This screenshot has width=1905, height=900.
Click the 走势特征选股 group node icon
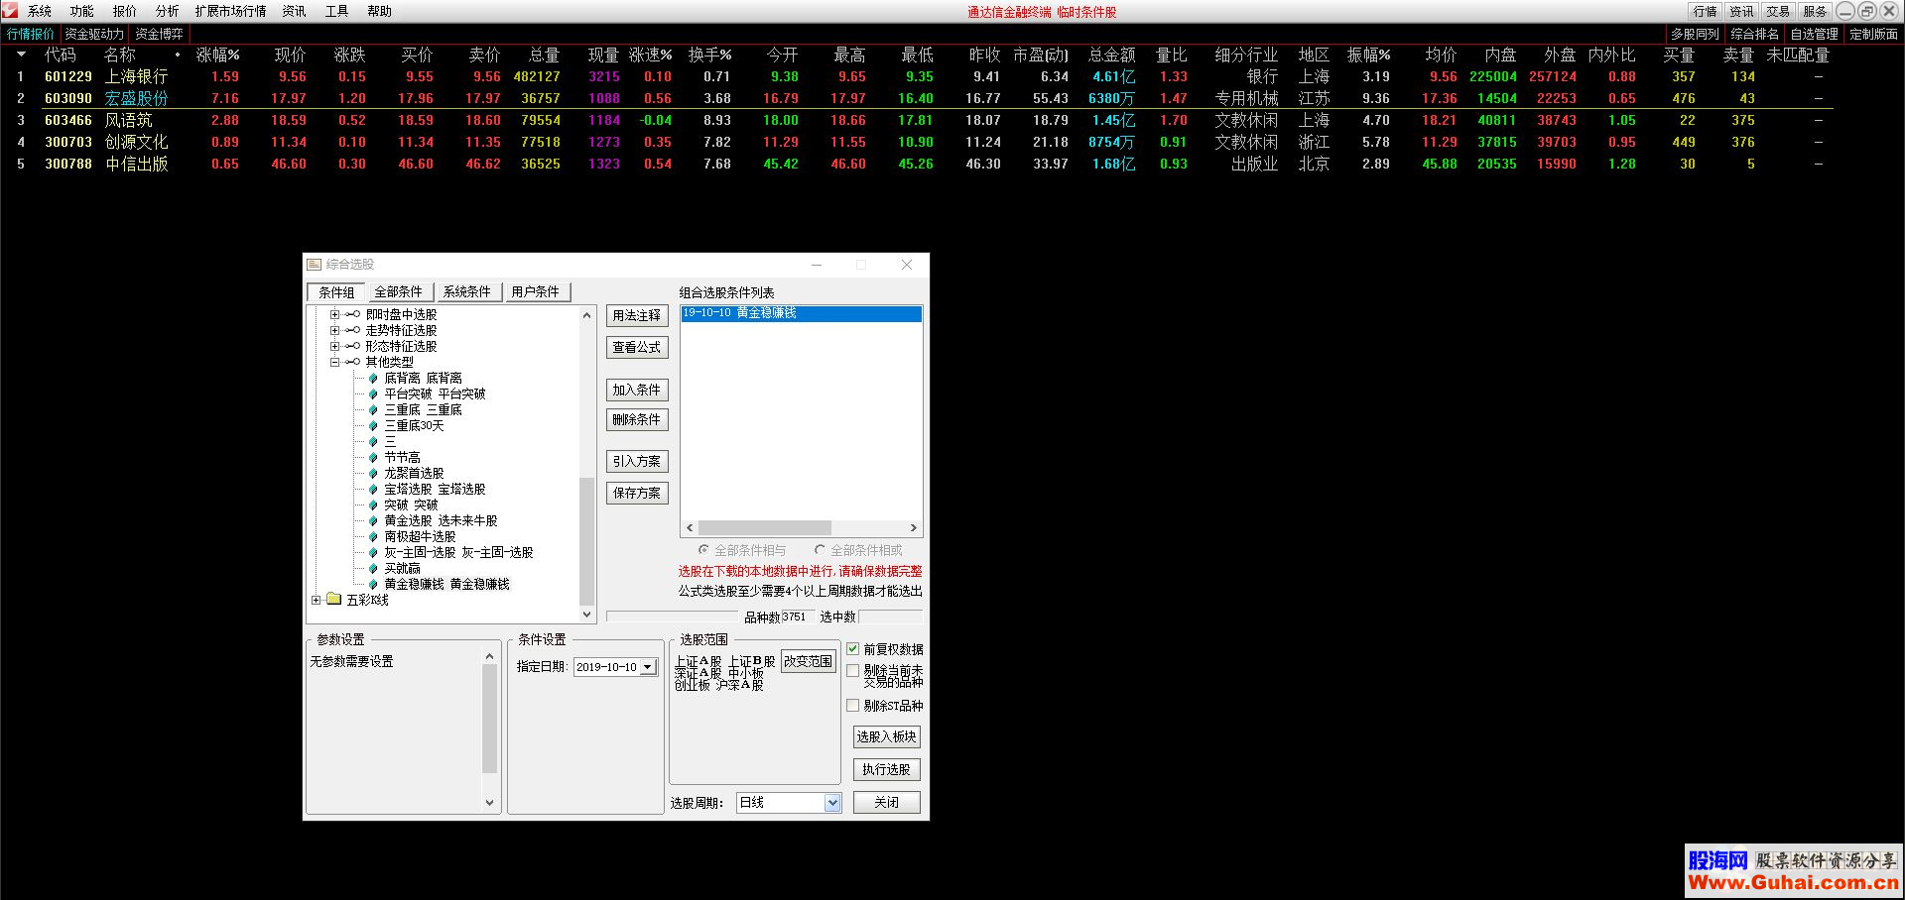point(352,331)
